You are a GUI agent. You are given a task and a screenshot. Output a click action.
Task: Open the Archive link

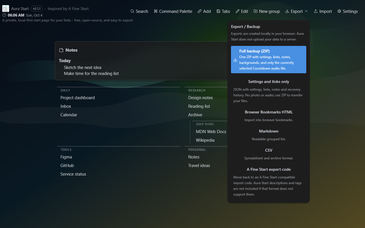click(x=195, y=115)
